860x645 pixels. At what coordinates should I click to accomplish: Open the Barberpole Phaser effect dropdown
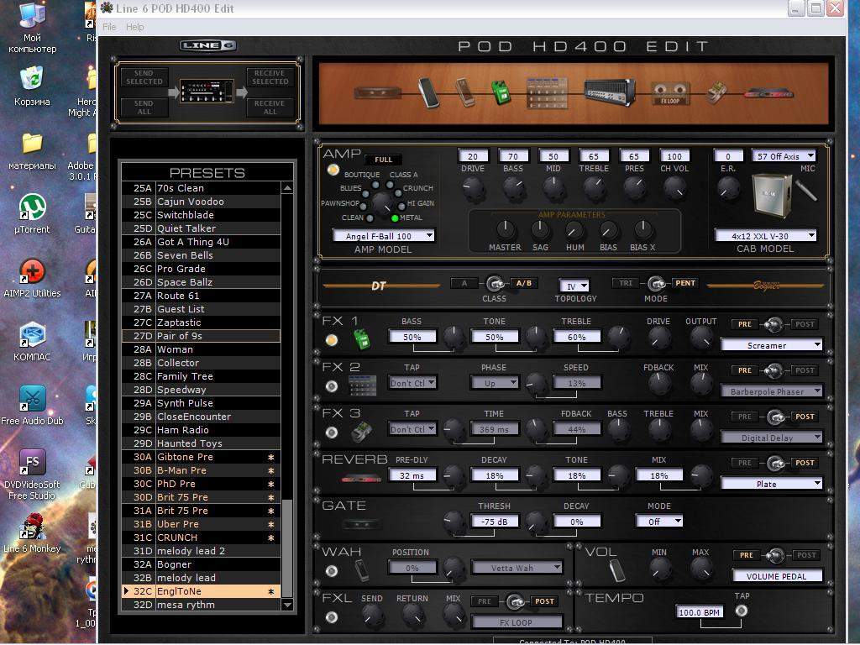(771, 391)
